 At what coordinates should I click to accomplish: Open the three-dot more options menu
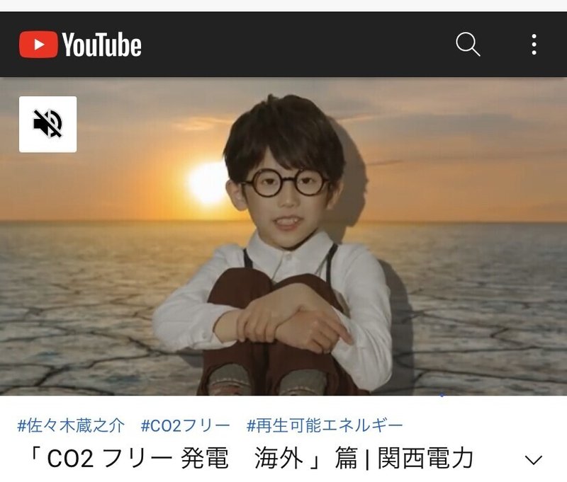534,45
